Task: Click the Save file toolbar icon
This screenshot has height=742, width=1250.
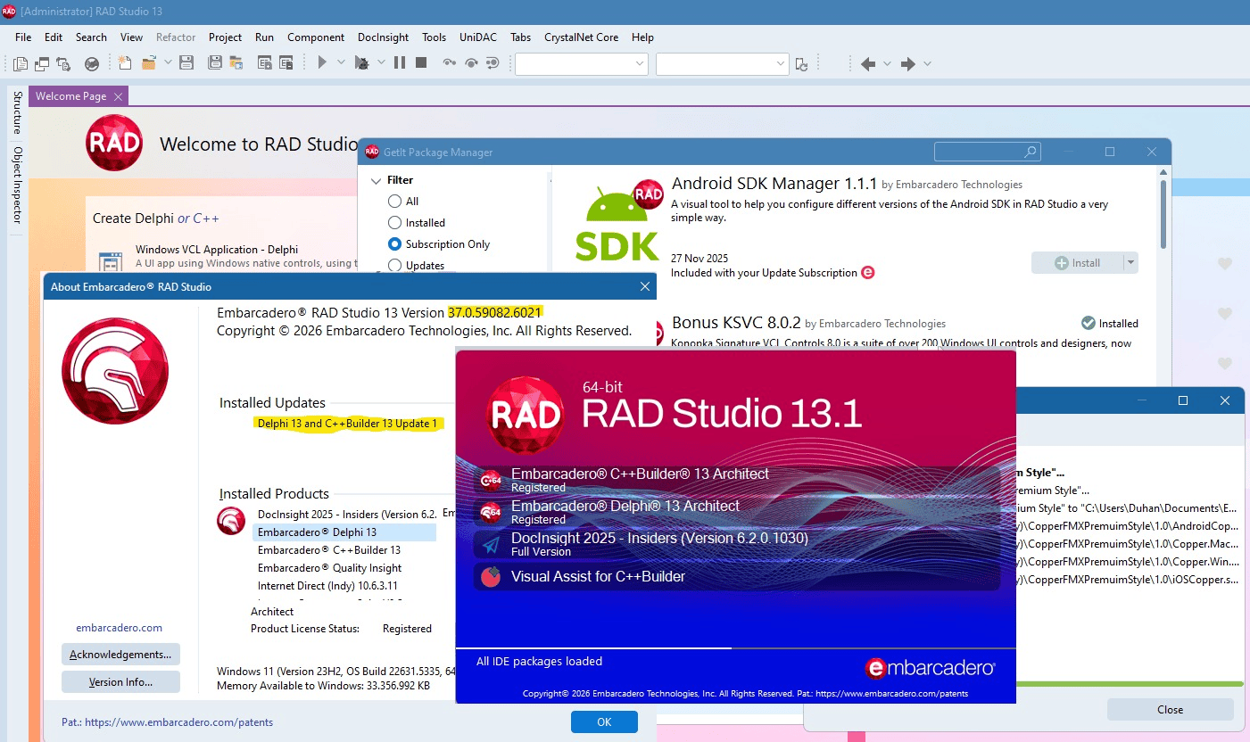Action: click(x=186, y=63)
